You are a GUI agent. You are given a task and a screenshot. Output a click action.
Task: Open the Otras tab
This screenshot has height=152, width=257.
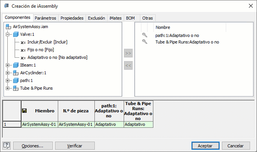click(147, 18)
